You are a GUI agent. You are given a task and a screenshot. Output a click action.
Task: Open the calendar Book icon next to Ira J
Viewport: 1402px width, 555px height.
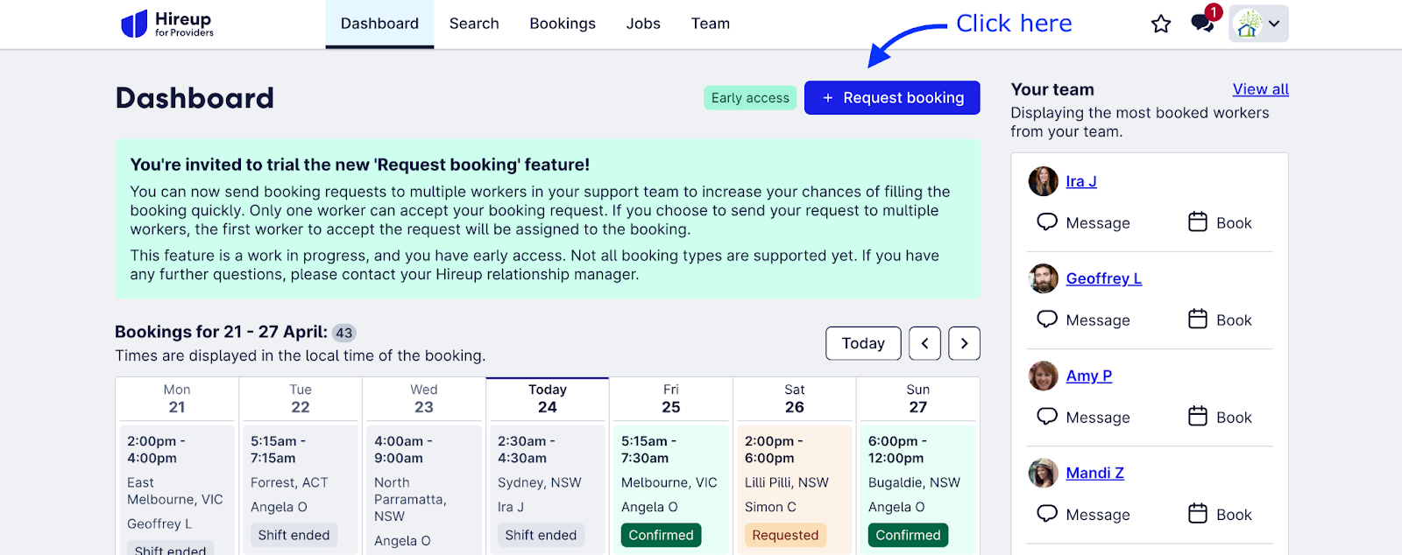[1197, 222]
